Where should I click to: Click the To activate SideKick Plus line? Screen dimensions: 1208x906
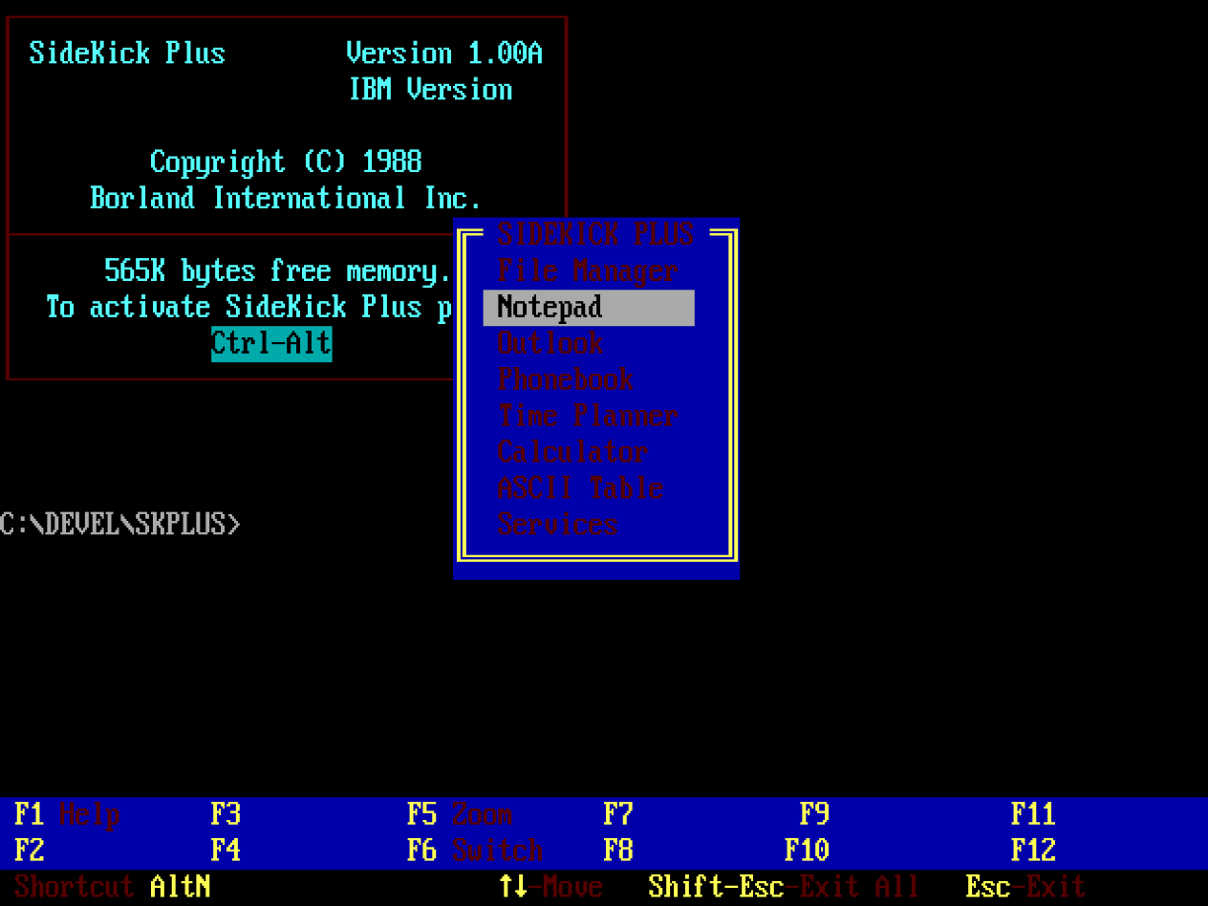(248, 308)
